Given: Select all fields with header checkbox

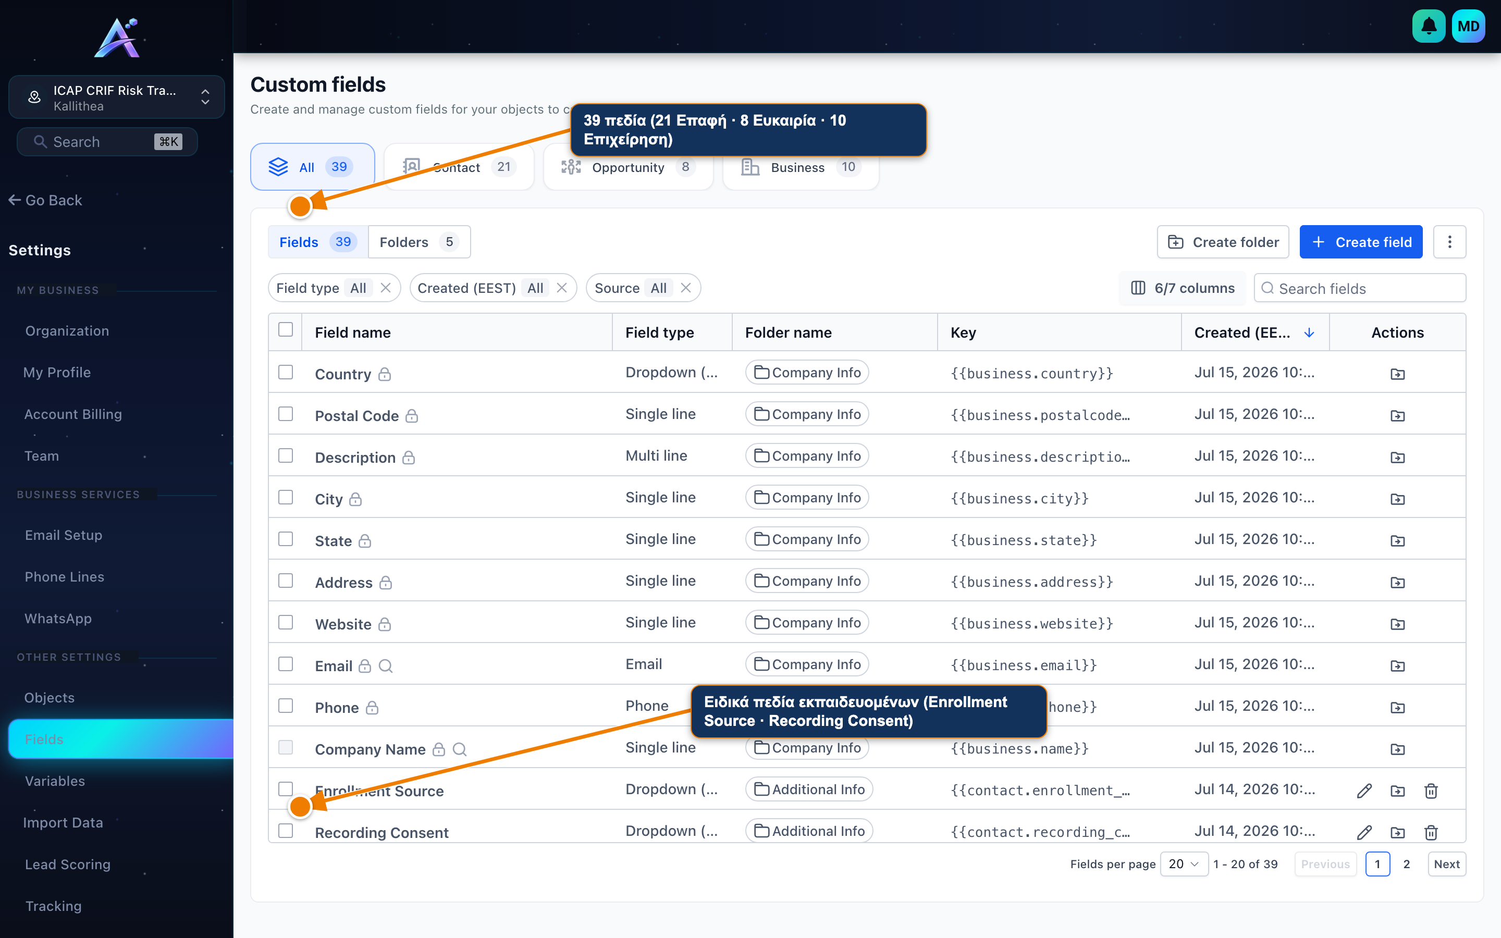Looking at the screenshot, I should point(285,329).
